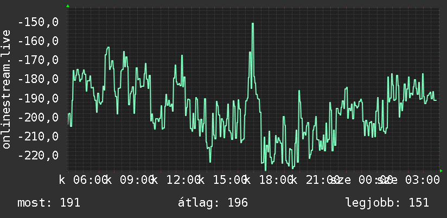
Task: Select the k 09:00 time marker
Action: [129, 180]
